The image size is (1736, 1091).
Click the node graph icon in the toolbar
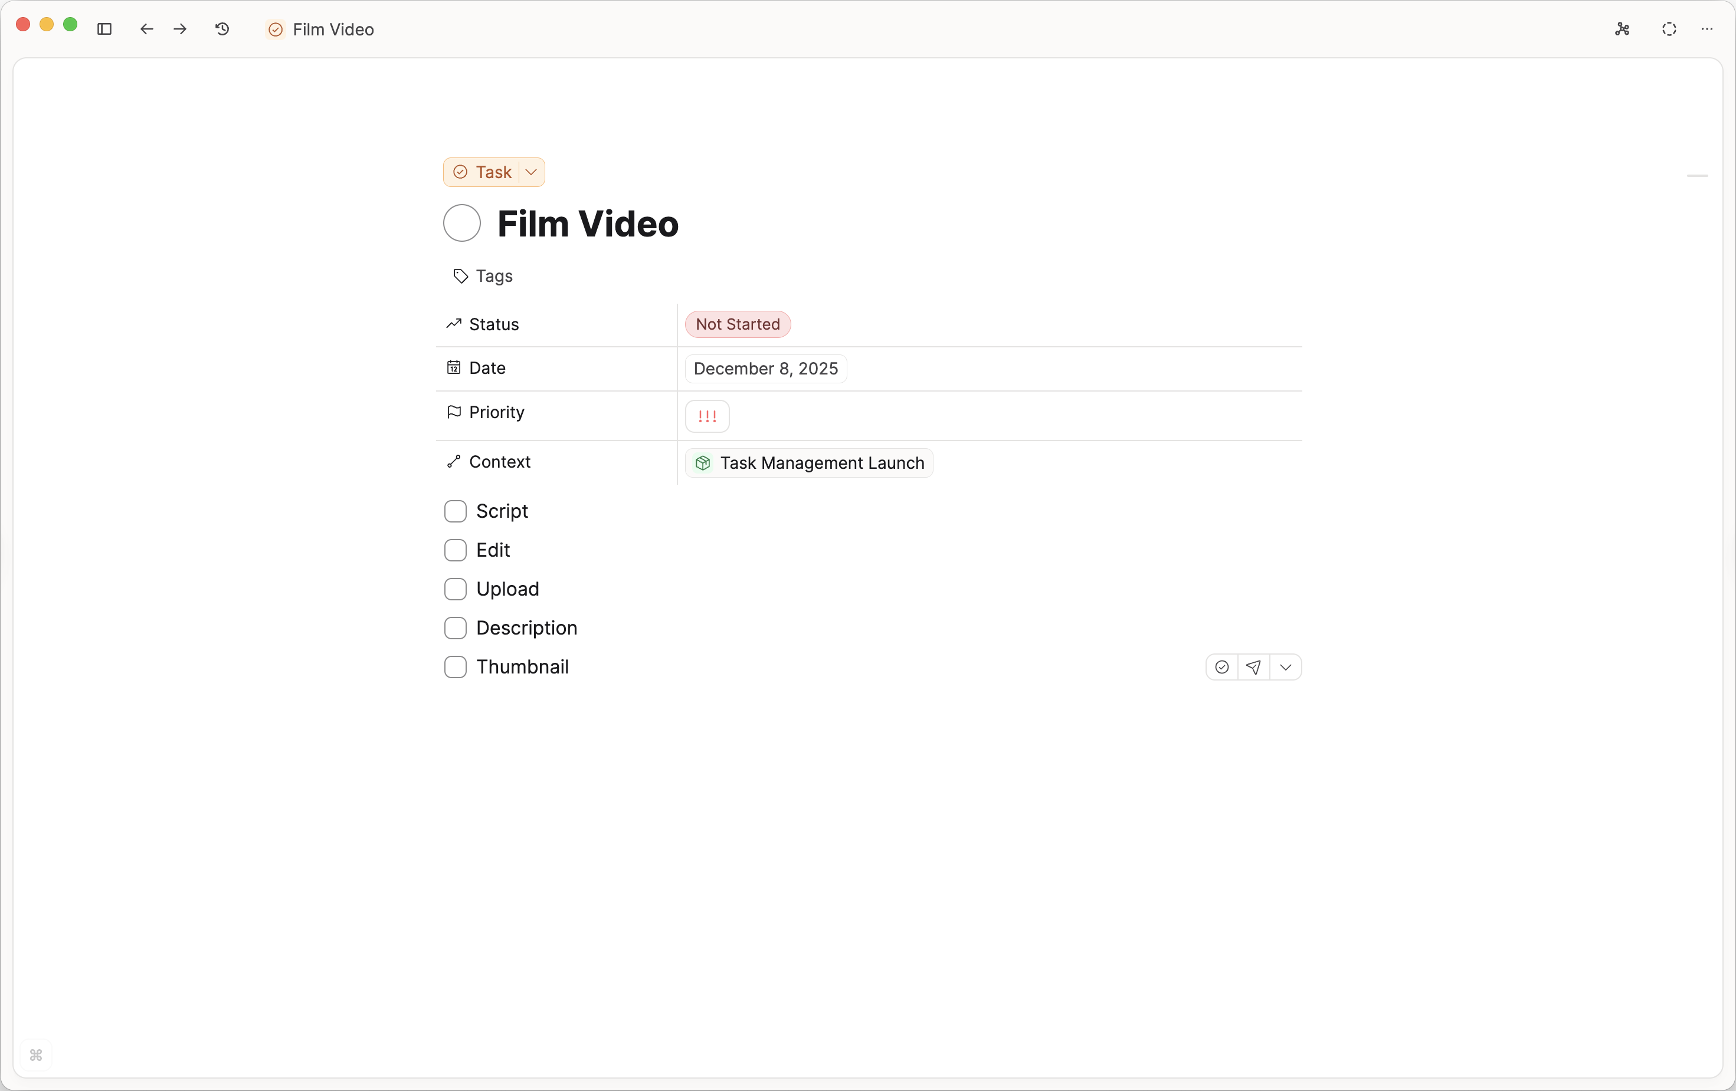coord(1623,29)
